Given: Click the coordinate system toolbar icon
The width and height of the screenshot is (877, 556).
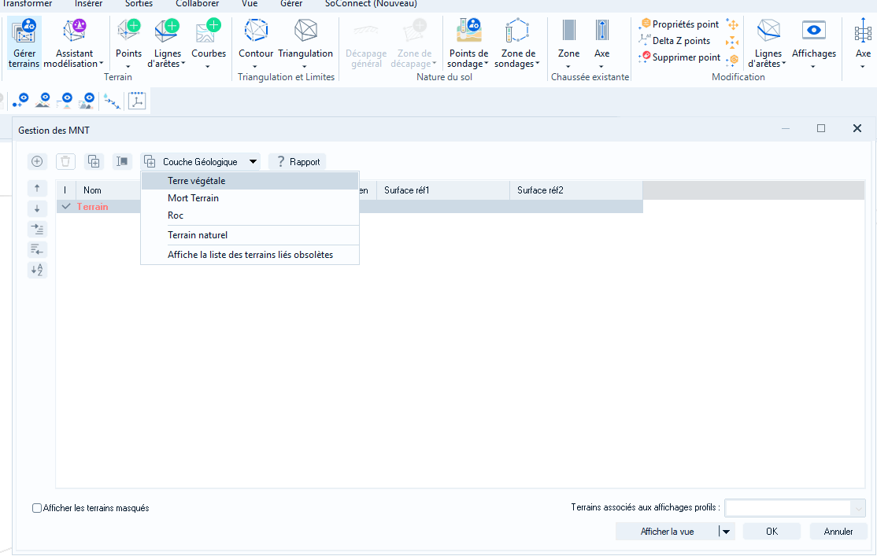Looking at the screenshot, I should (137, 101).
